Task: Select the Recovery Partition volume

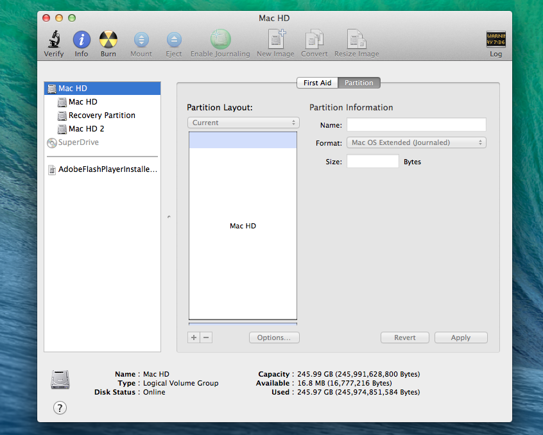Action: click(x=103, y=115)
